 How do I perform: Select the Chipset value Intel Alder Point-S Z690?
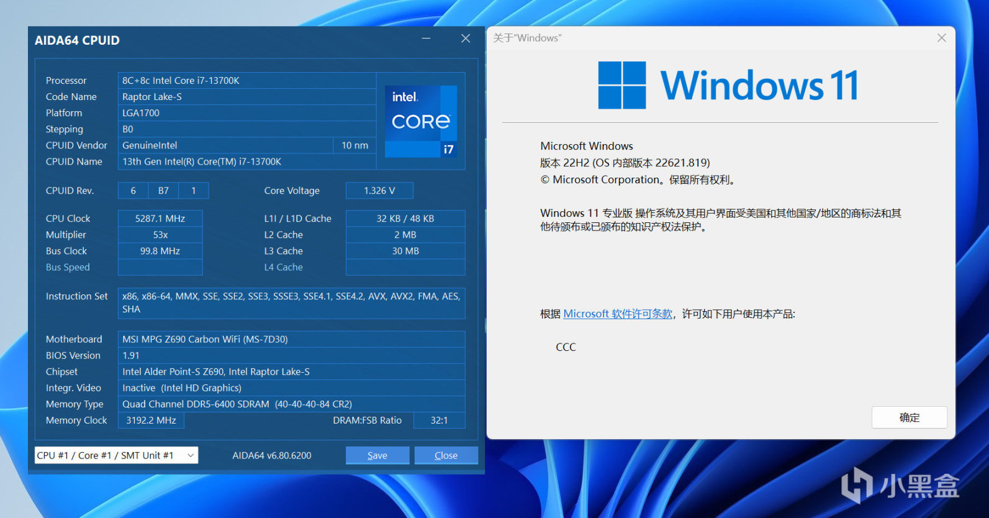click(292, 371)
